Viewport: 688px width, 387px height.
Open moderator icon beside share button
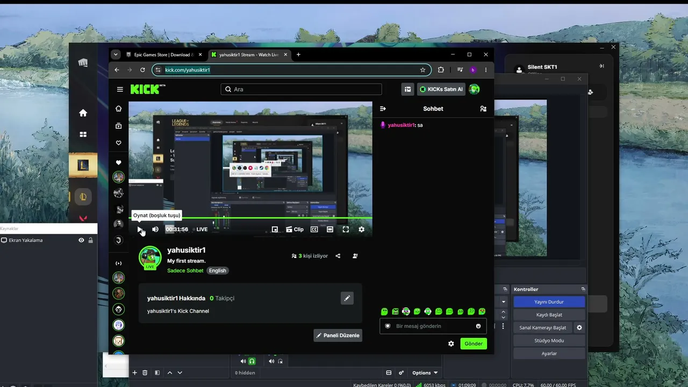pyautogui.click(x=355, y=256)
